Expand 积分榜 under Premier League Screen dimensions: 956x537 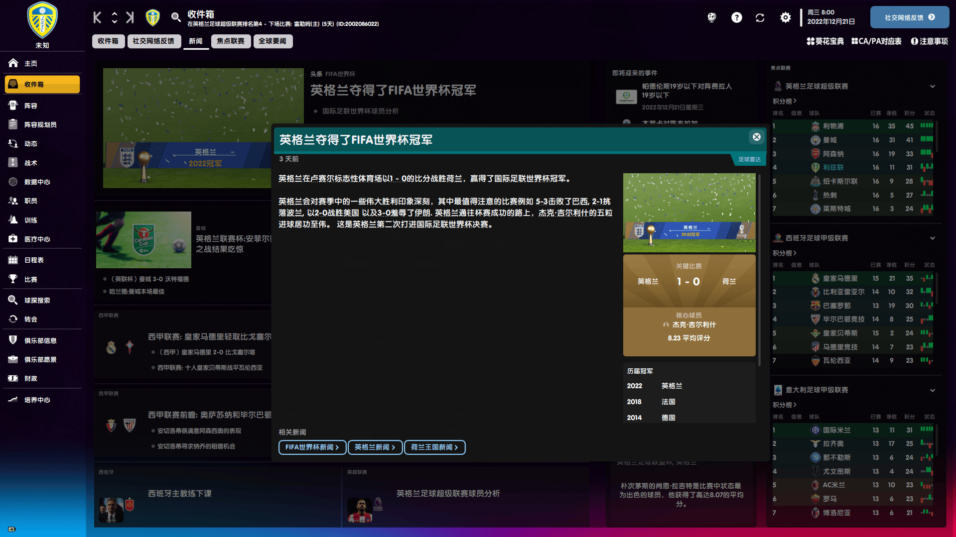coord(785,102)
